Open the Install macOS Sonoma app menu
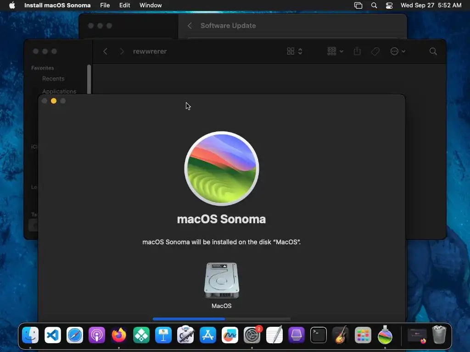Viewport: 470px width, 352px height. click(57, 5)
